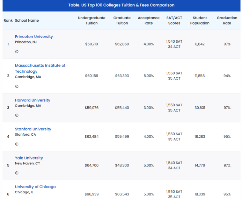Click the info icon under Yale University
Screen dimensions: 242x200
coord(17,173)
